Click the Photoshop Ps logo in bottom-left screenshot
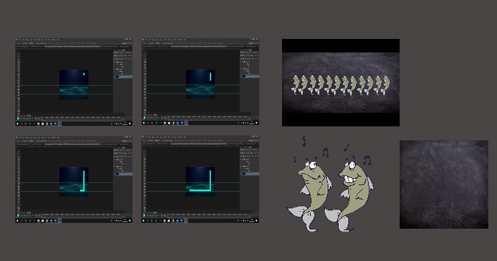The height and width of the screenshot is (261, 497). [x=17, y=138]
